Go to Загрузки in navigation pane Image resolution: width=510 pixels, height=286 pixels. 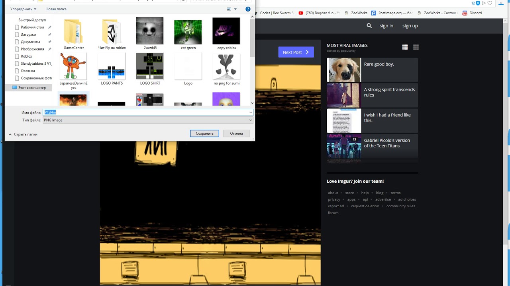point(28,35)
